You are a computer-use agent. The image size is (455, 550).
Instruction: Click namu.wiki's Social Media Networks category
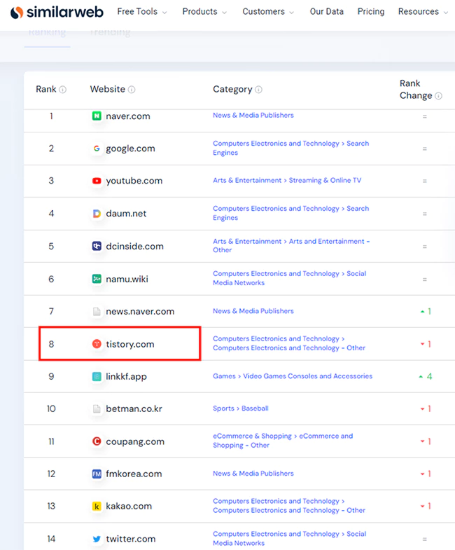290,278
